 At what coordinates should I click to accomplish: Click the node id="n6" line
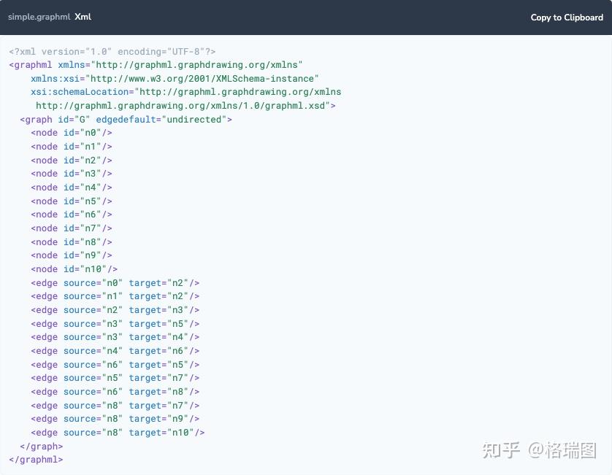pyautogui.click(x=72, y=215)
